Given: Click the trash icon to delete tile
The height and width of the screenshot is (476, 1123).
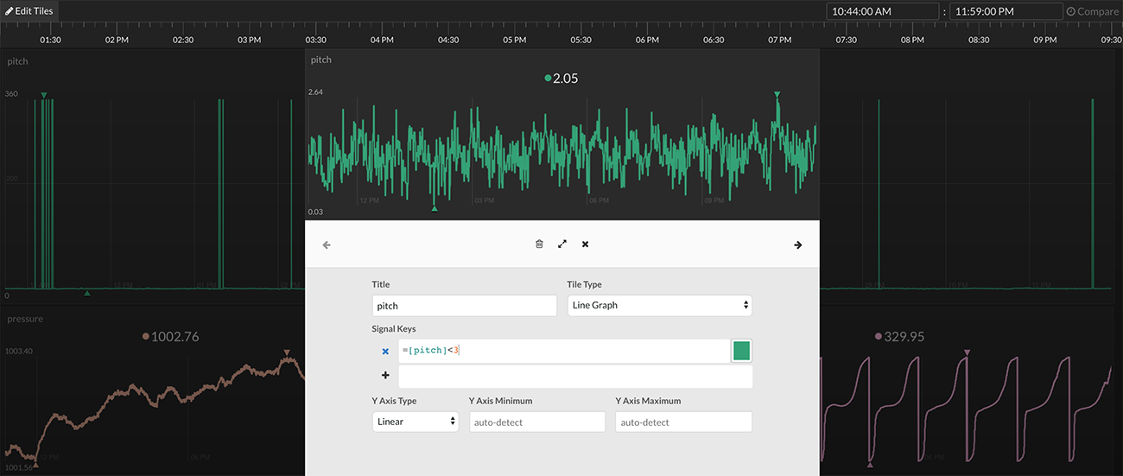Looking at the screenshot, I should pyautogui.click(x=539, y=244).
